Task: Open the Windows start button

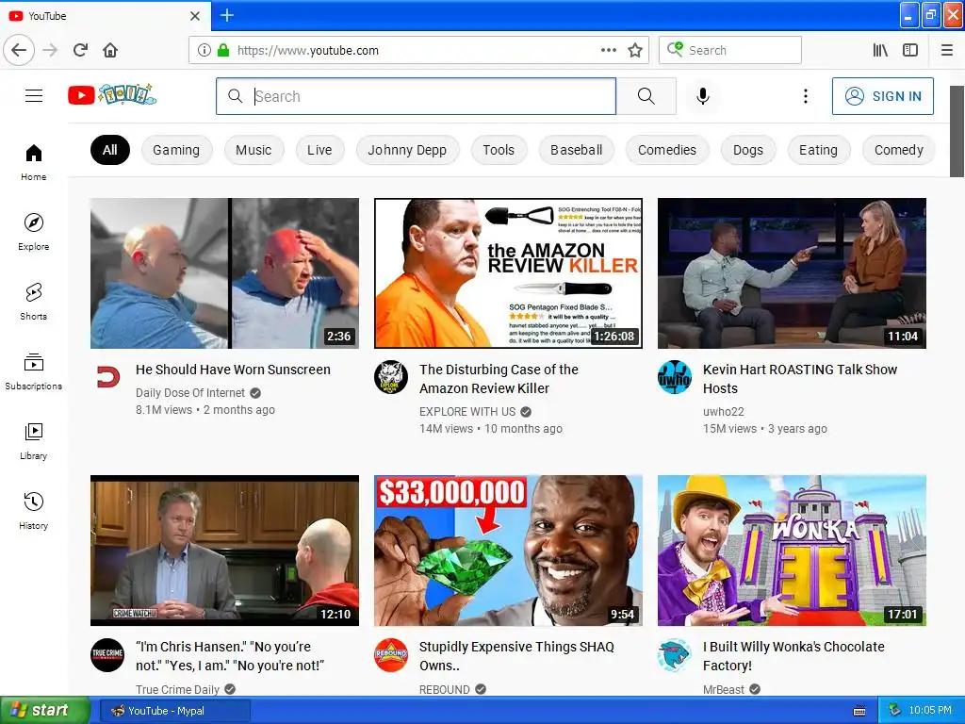Action: pyautogui.click(x=44, y=711)
